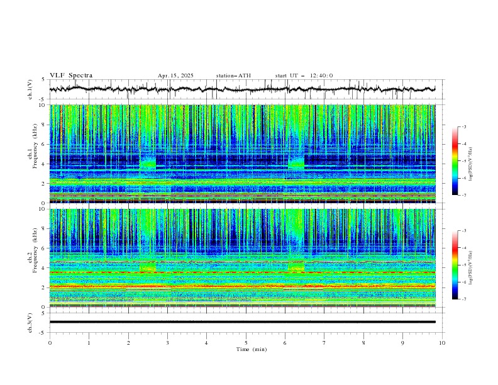Click time axis tick label "10"
This screenshot has height=385, width=498.
442,343
